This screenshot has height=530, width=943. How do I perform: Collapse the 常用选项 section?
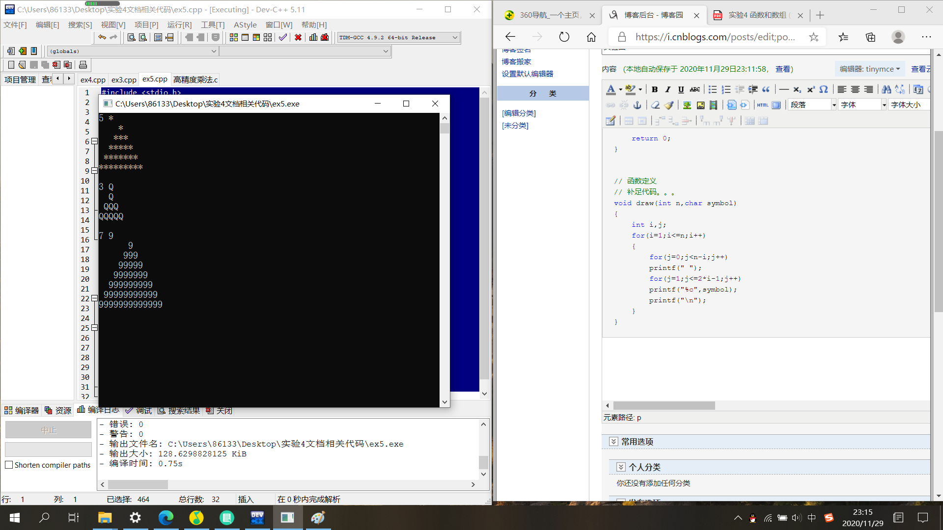tap(613, 442)
